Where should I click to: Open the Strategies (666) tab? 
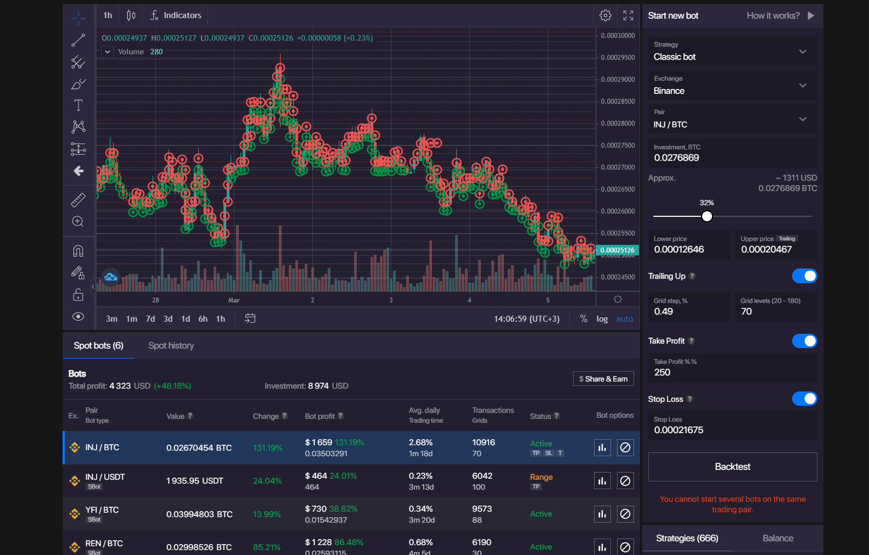687,538
